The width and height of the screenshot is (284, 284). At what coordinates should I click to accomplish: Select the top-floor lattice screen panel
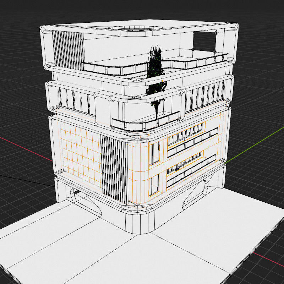[68, 50]
